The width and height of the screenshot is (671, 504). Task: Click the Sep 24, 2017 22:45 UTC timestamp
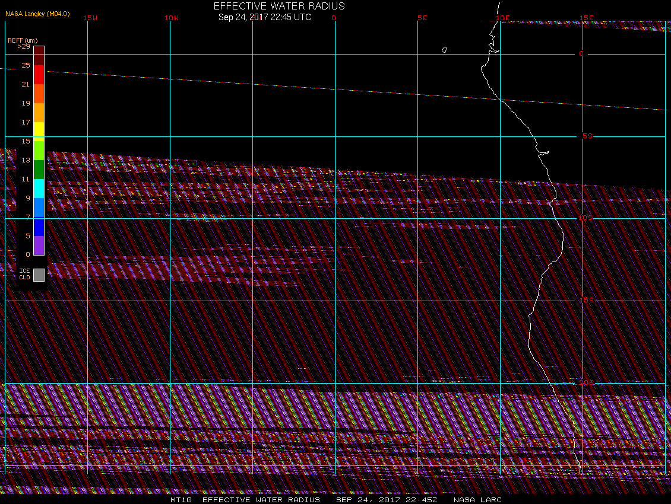pos(264,17)
